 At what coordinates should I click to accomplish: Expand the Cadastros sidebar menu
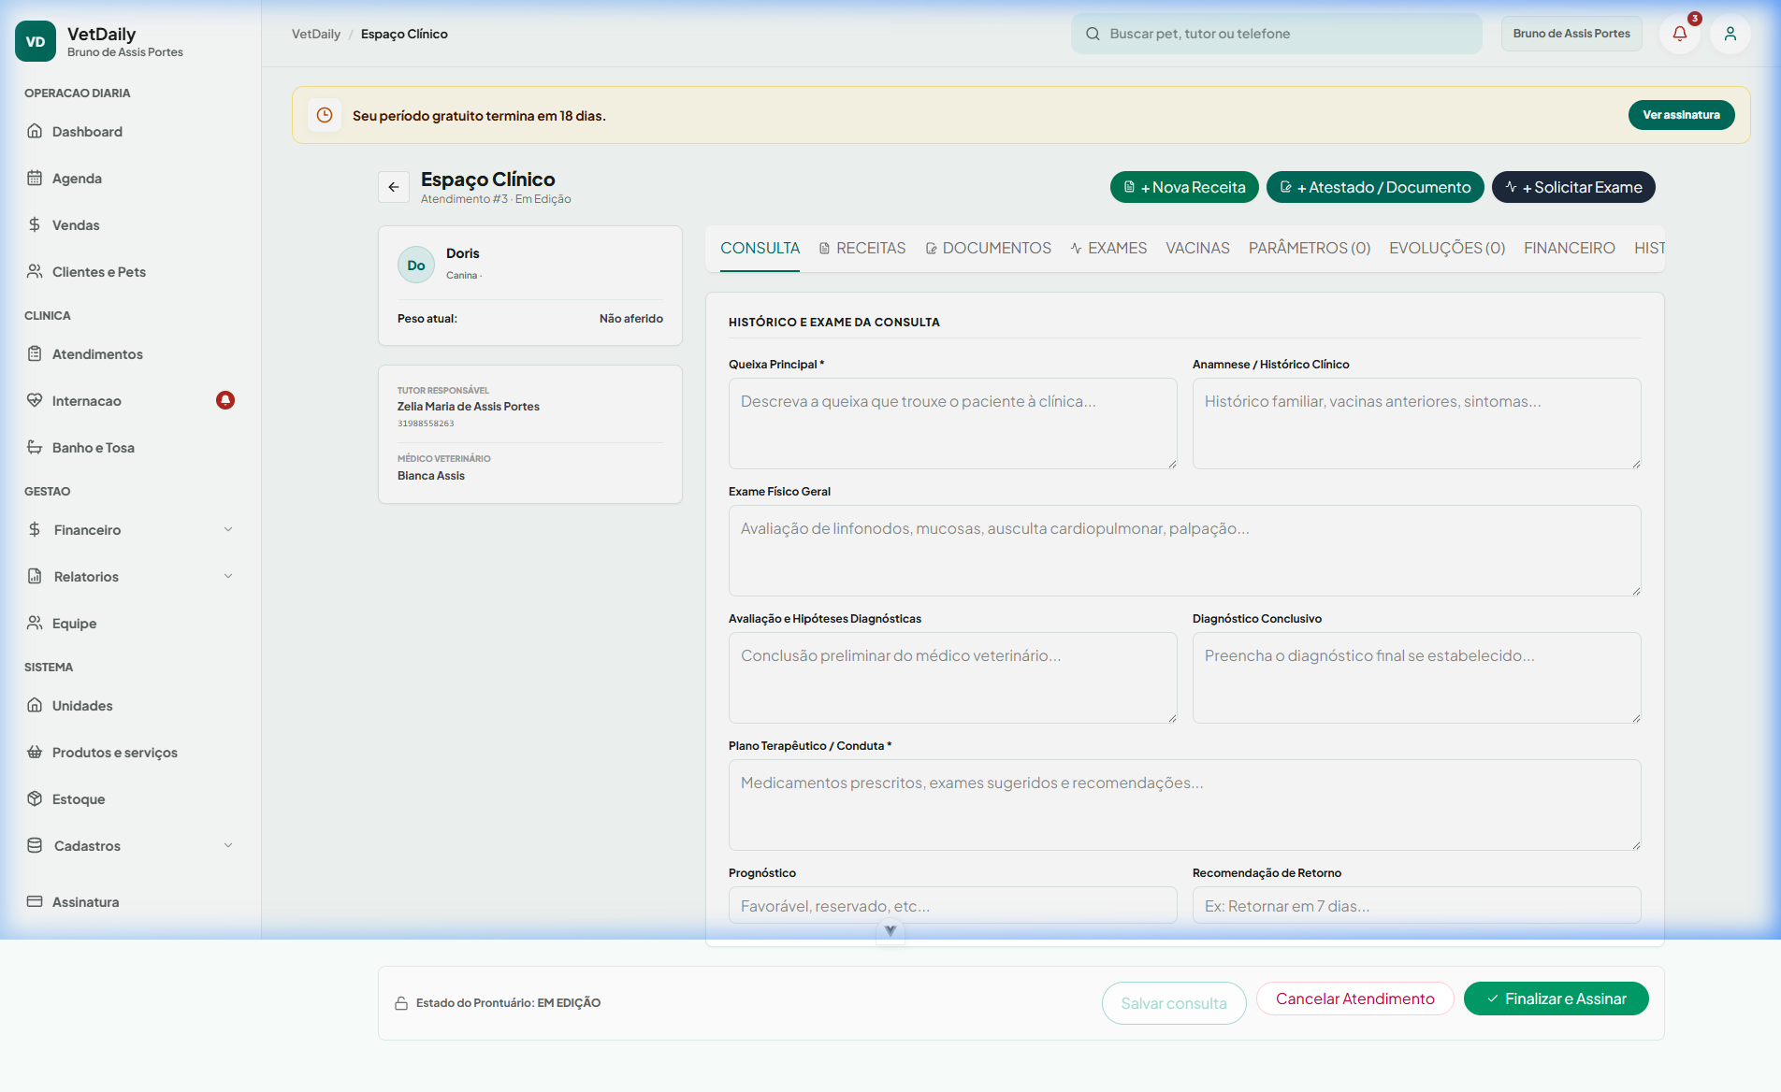coord(131,846)
